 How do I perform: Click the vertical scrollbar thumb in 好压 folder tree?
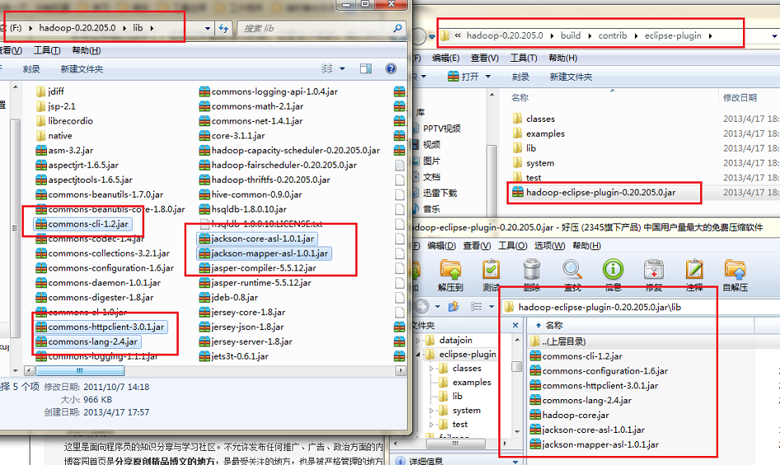coord(517,366)
